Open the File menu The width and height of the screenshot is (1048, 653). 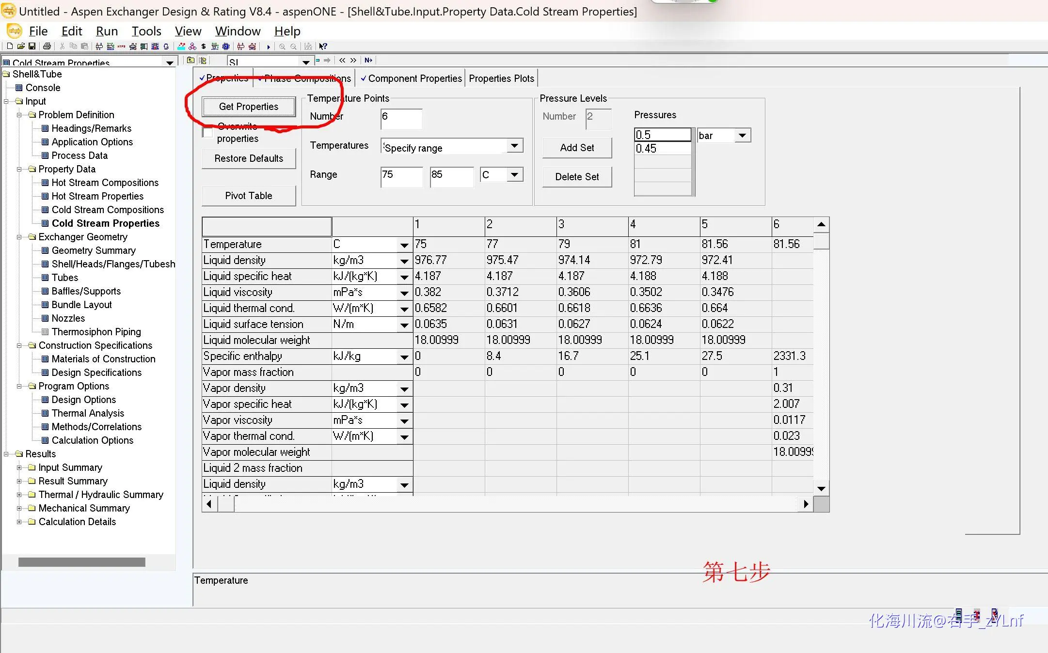pyautogui.click(x=38, y=31)
